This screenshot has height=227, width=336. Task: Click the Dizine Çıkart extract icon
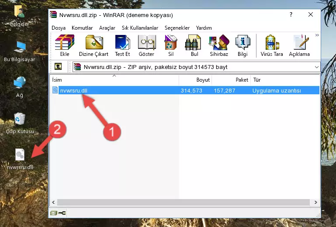pos(94,42)
